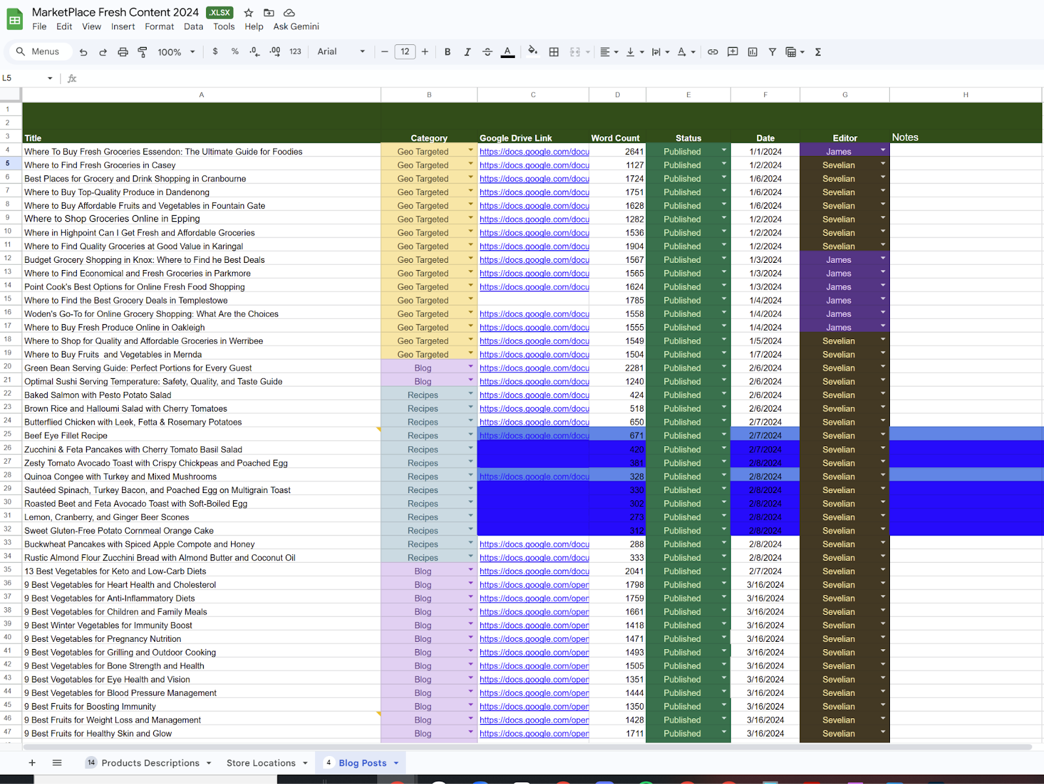Star this spreadsheet
1044x784 pixels.
tap(249, 12)
